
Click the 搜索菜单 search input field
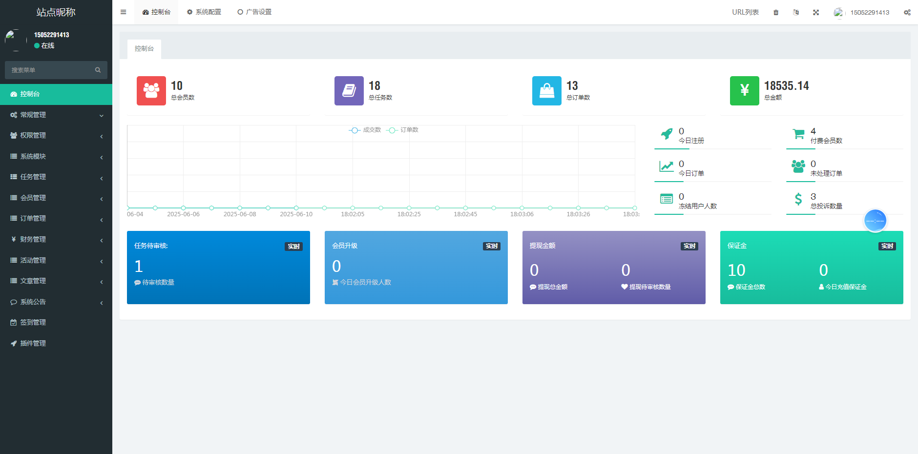point(49,70)
